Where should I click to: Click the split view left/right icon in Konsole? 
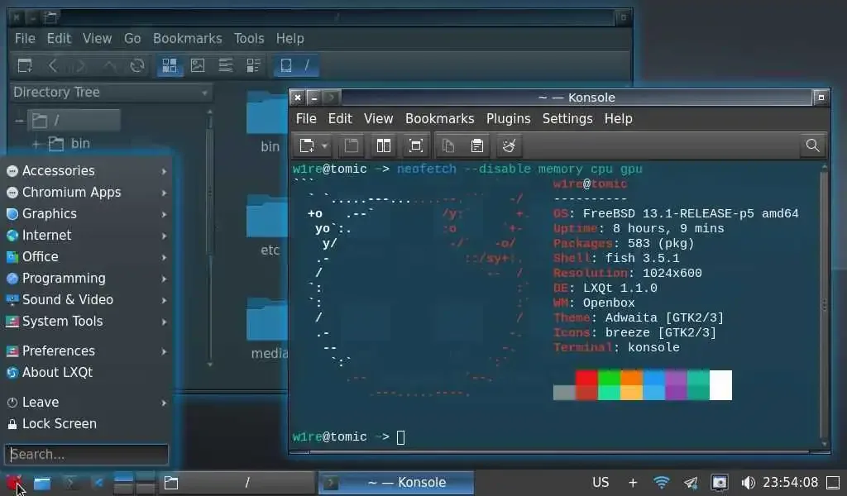(384, 145)
